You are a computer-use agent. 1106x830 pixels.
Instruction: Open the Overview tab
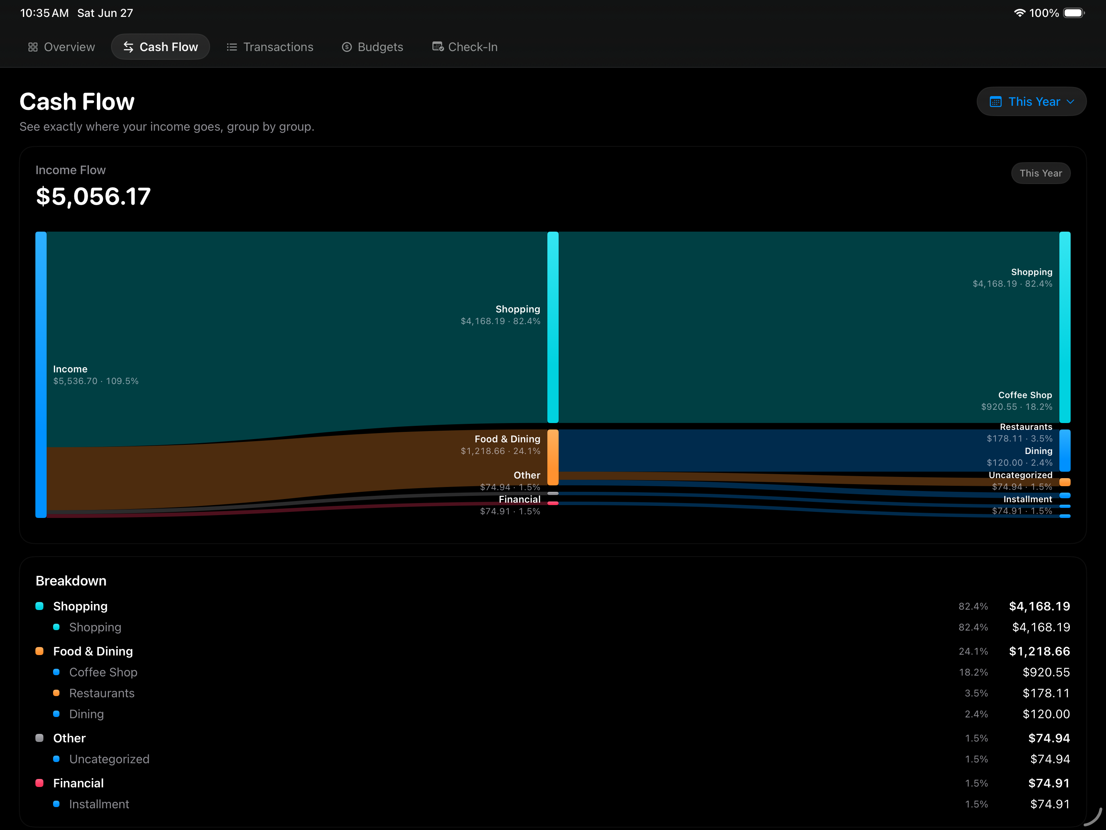(x=61, y=47)
